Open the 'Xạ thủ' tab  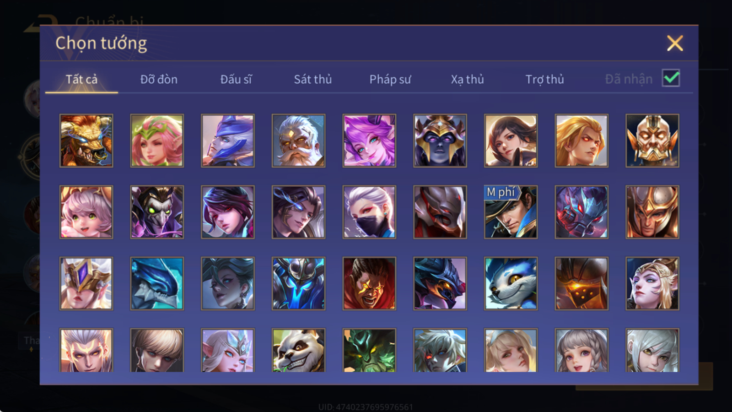coord(467,79)
